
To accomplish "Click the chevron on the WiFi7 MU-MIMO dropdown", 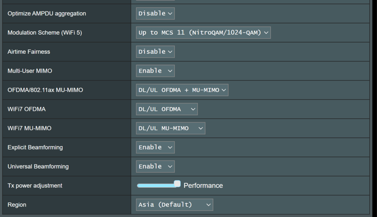I will click(201, 129).
